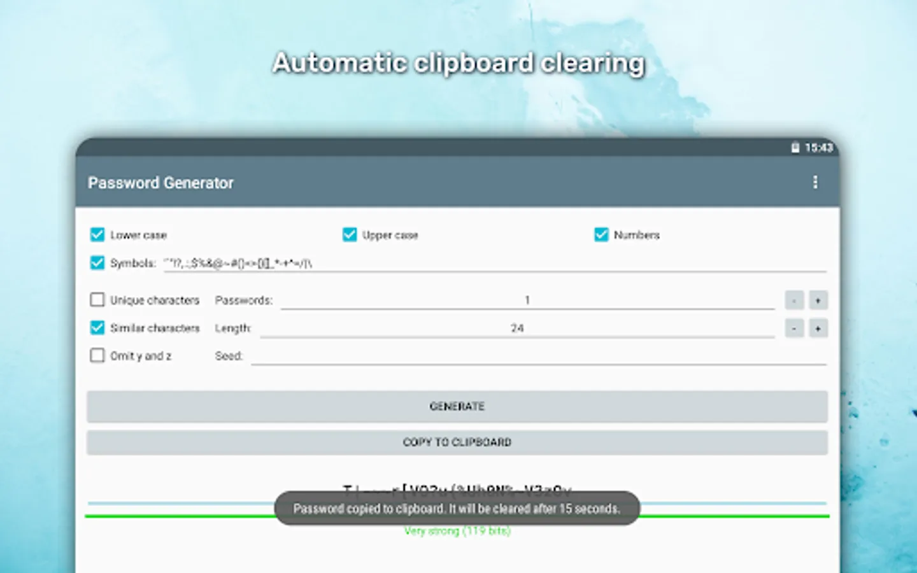This screenshot has height=573, width=917.
Task: Disable Similar characters
Action: (x=97, y=327)
